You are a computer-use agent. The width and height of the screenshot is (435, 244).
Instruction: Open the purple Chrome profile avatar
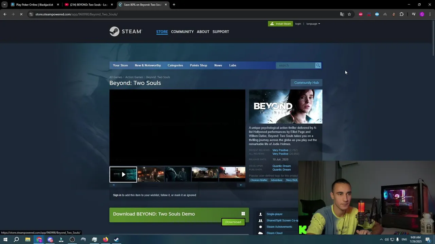422,14
